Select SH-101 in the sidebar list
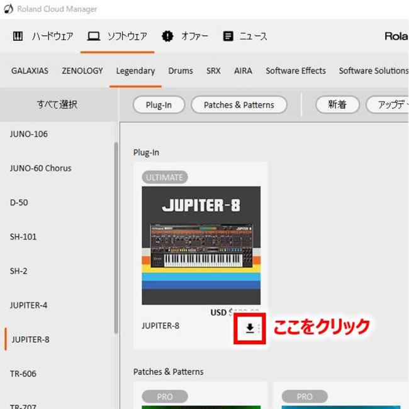 (23, 237)
